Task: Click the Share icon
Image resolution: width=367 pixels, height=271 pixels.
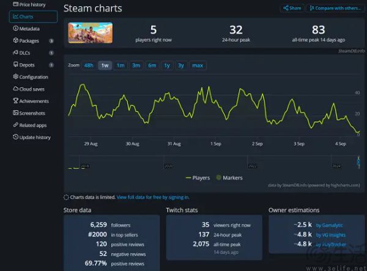Action: pos(286,8)
